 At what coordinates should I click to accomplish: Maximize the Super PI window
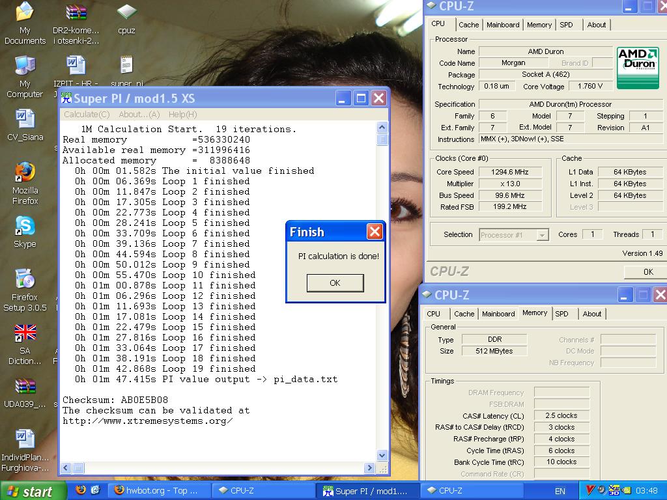click(361, 98)
